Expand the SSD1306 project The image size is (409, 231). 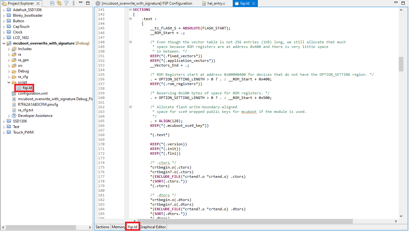[3, 121]
